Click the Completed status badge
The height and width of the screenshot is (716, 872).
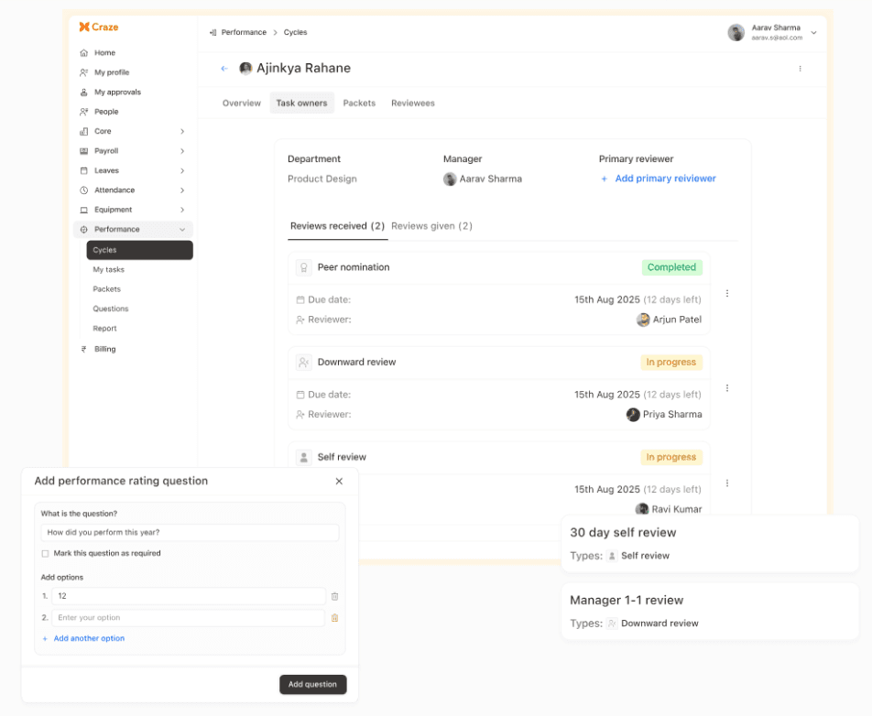pos(671,267)
